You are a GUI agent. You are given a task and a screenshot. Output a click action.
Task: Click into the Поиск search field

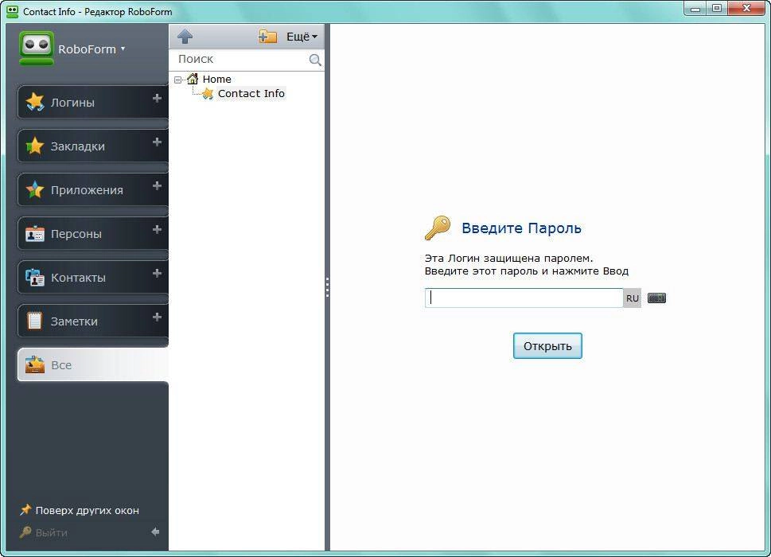coord(241,59)
